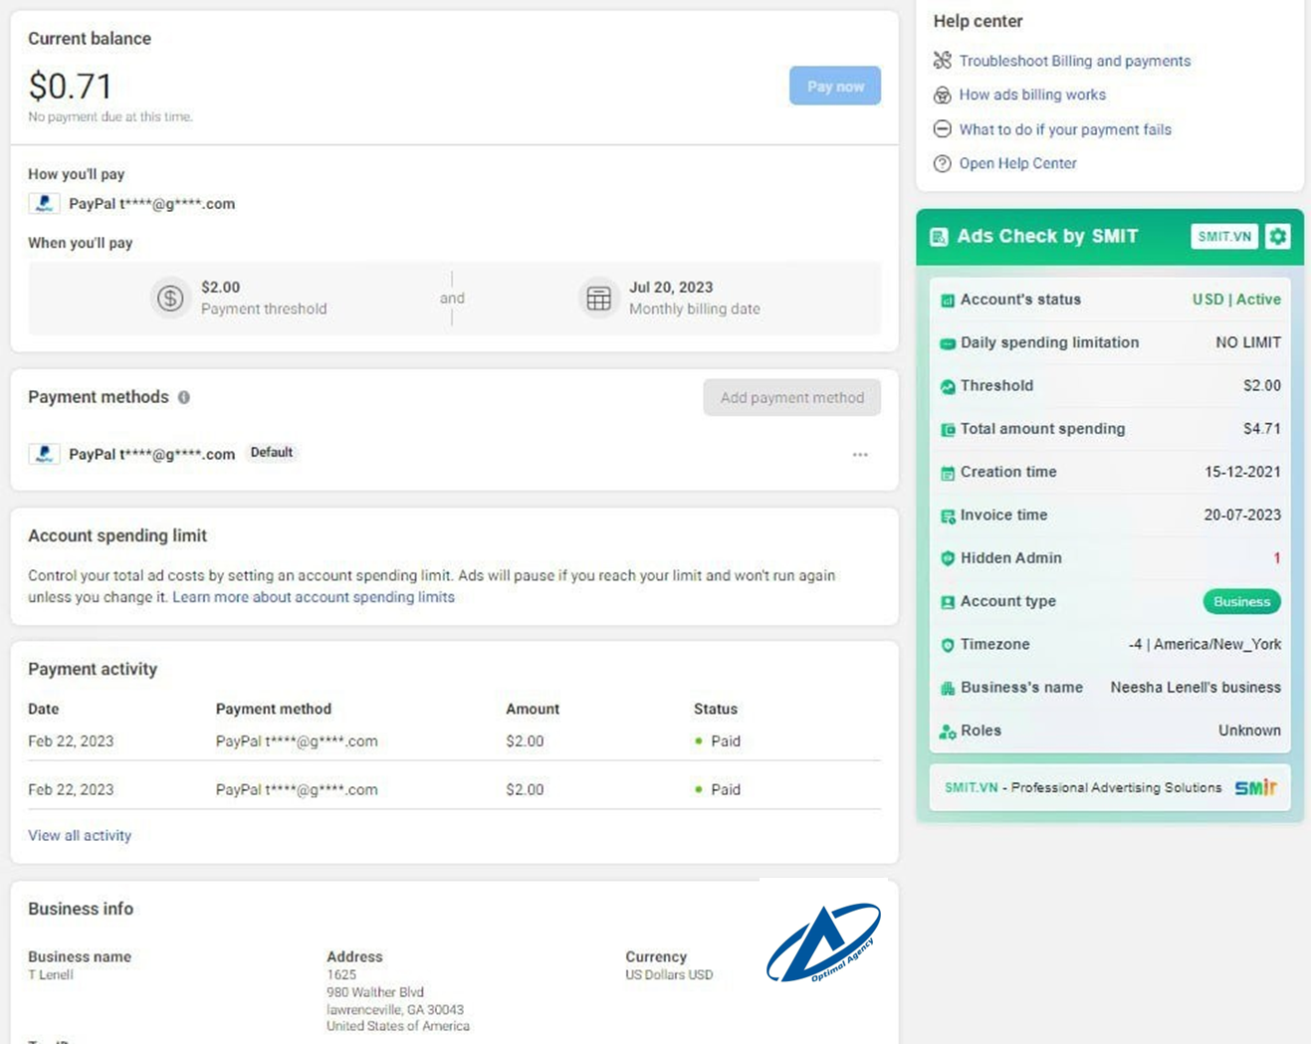Click the Hidden Admin shield icon
Image resolution: width=1311 pixels, height=1044 pixels.
(948, 558)
